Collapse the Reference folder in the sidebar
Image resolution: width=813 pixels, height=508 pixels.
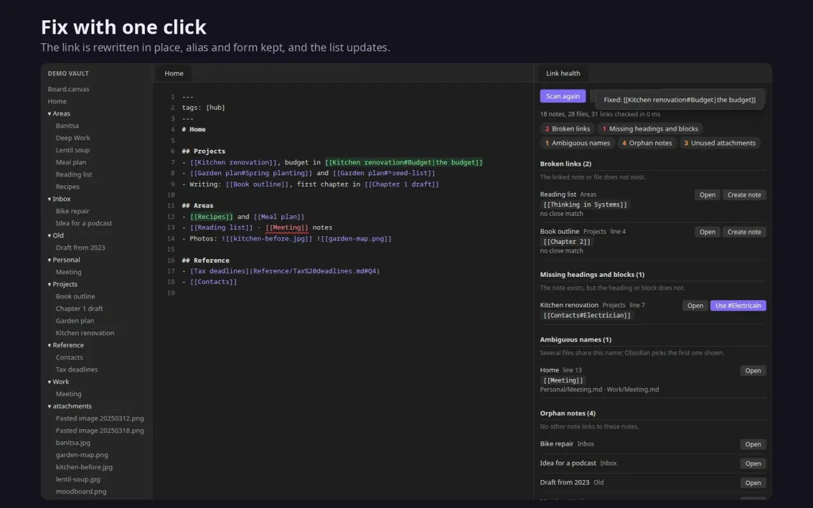pos(65,345)
